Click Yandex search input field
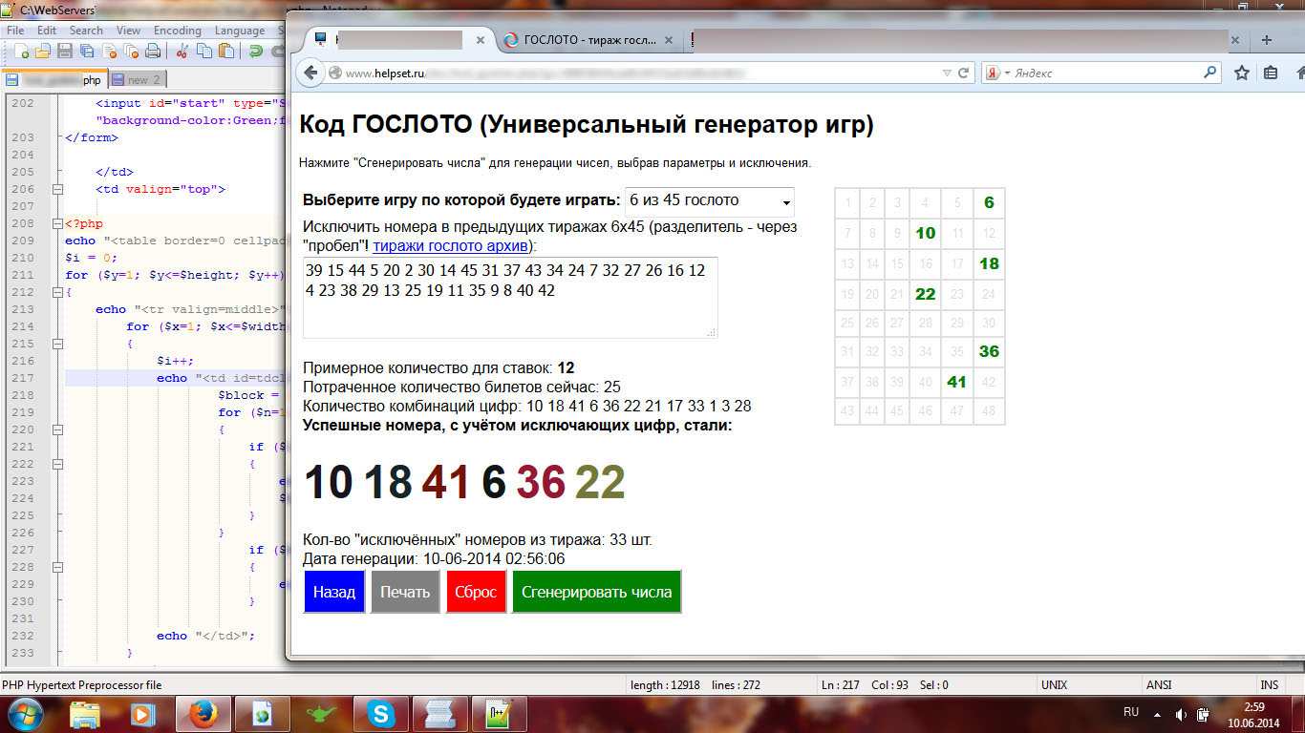The height and width of the screenshot is (733, 1305). (1105, 73)
